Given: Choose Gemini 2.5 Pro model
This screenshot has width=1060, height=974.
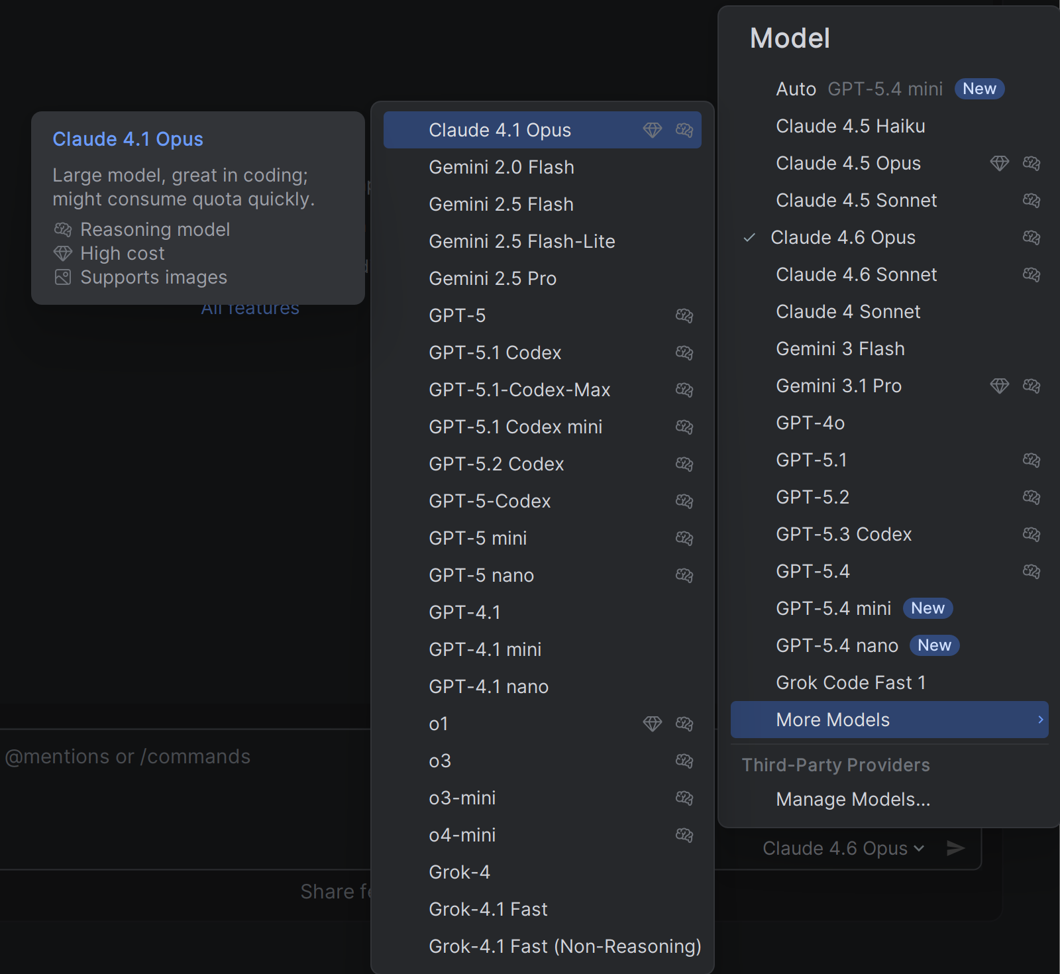Looking at the screenshot, I should click(543, 278).
